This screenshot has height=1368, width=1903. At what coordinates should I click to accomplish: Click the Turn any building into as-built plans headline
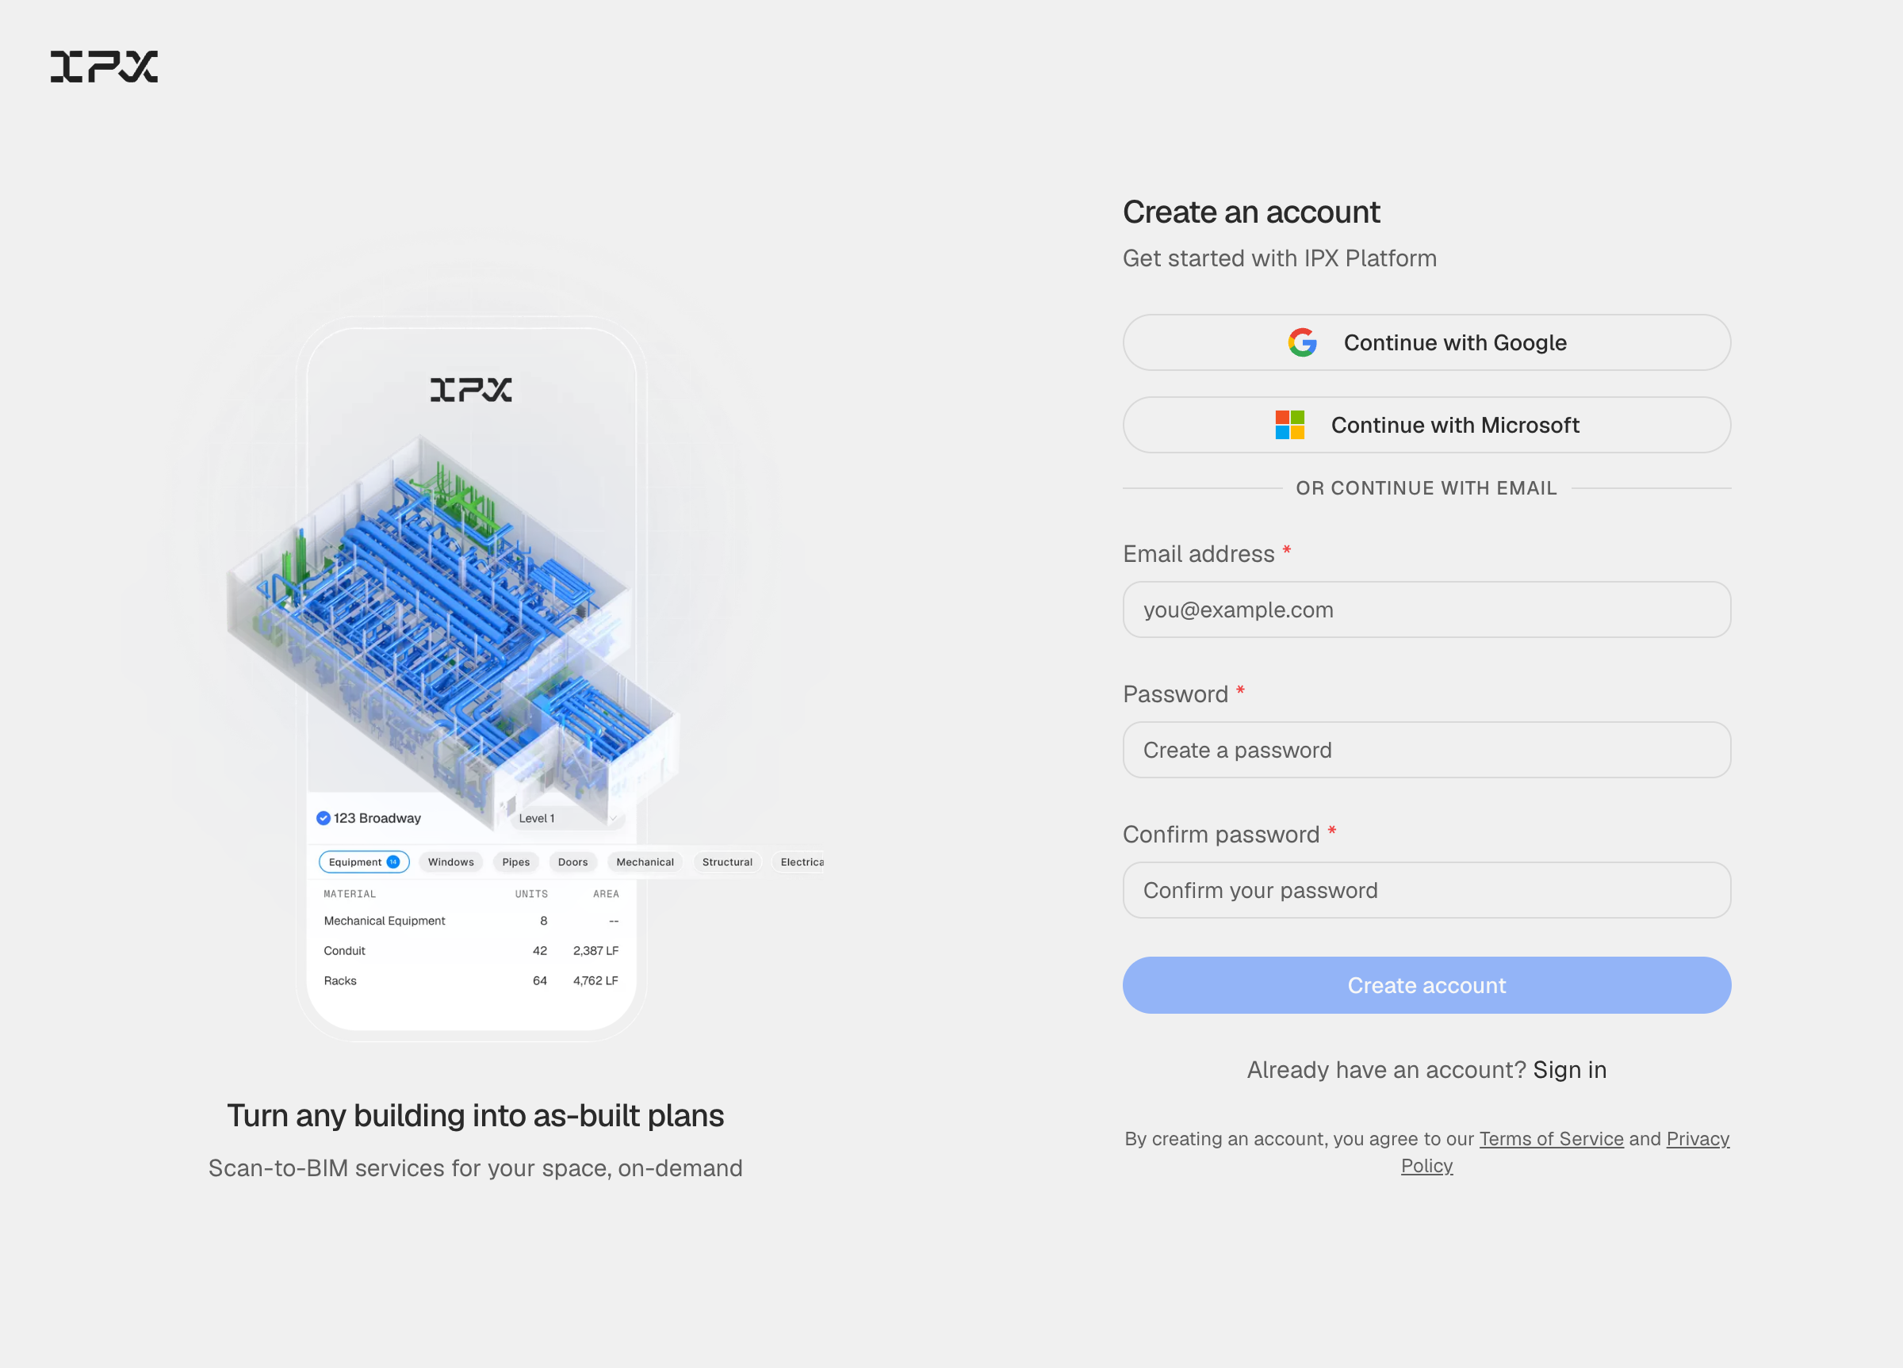[475, 1117]
